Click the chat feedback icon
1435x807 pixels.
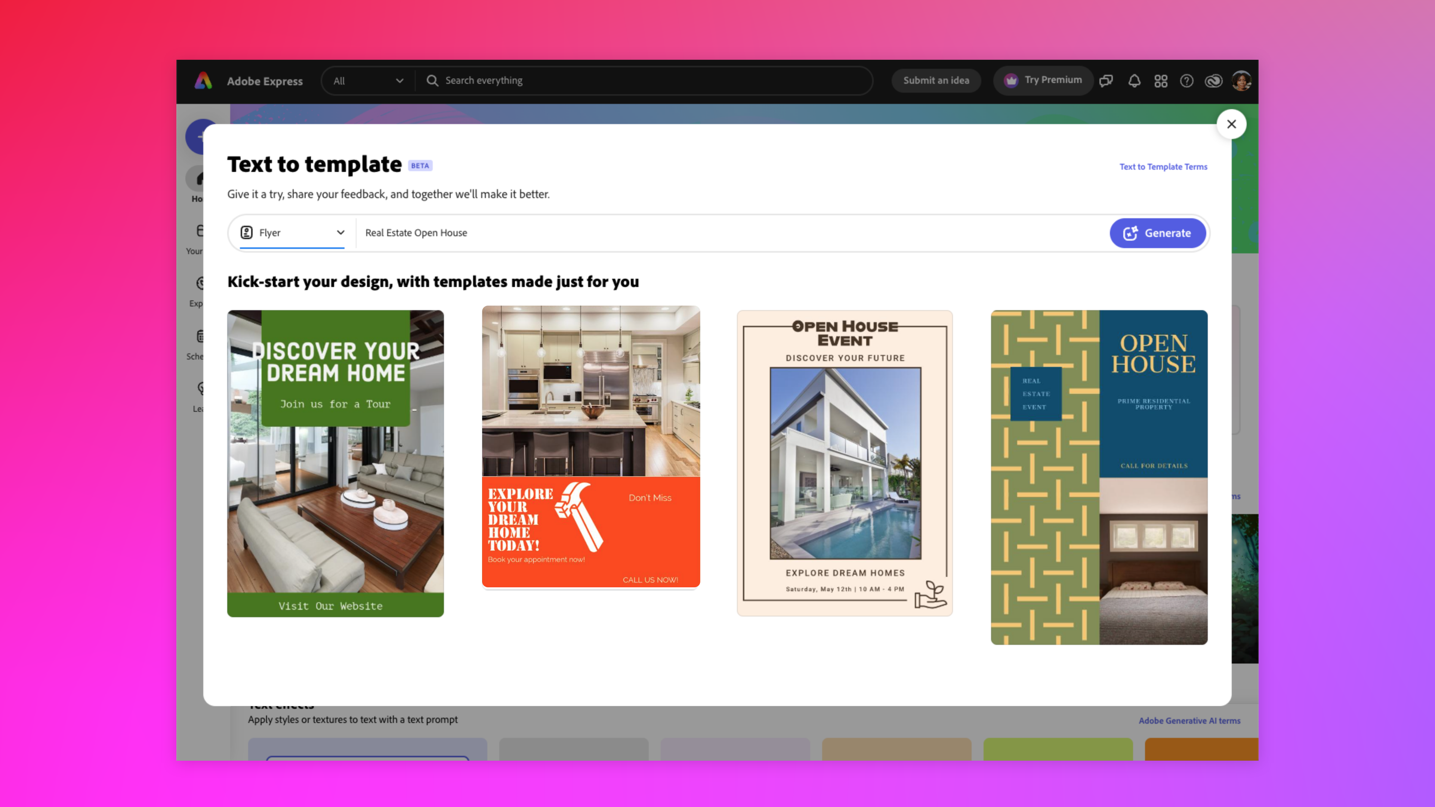click(x=1106, y=81)
